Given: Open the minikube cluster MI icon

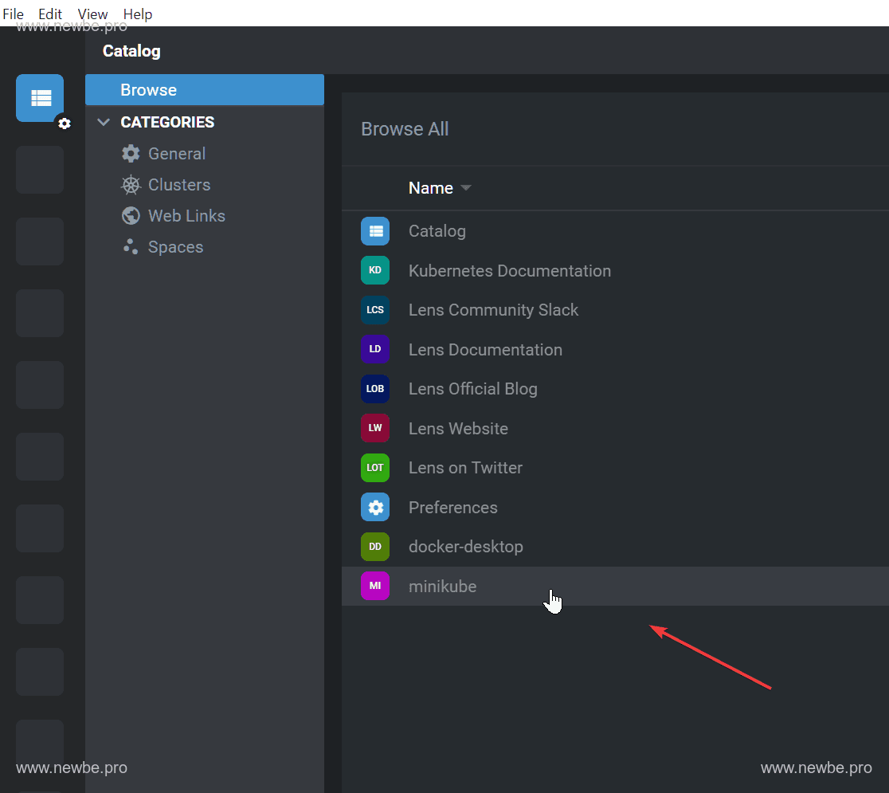Looking at the screenshot, I should click(x=375, y=587).
